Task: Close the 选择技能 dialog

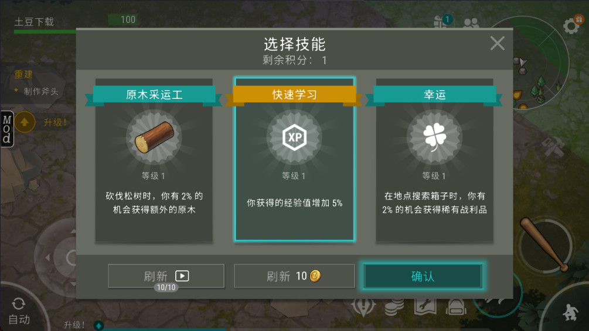Action: tap(498, 43)
